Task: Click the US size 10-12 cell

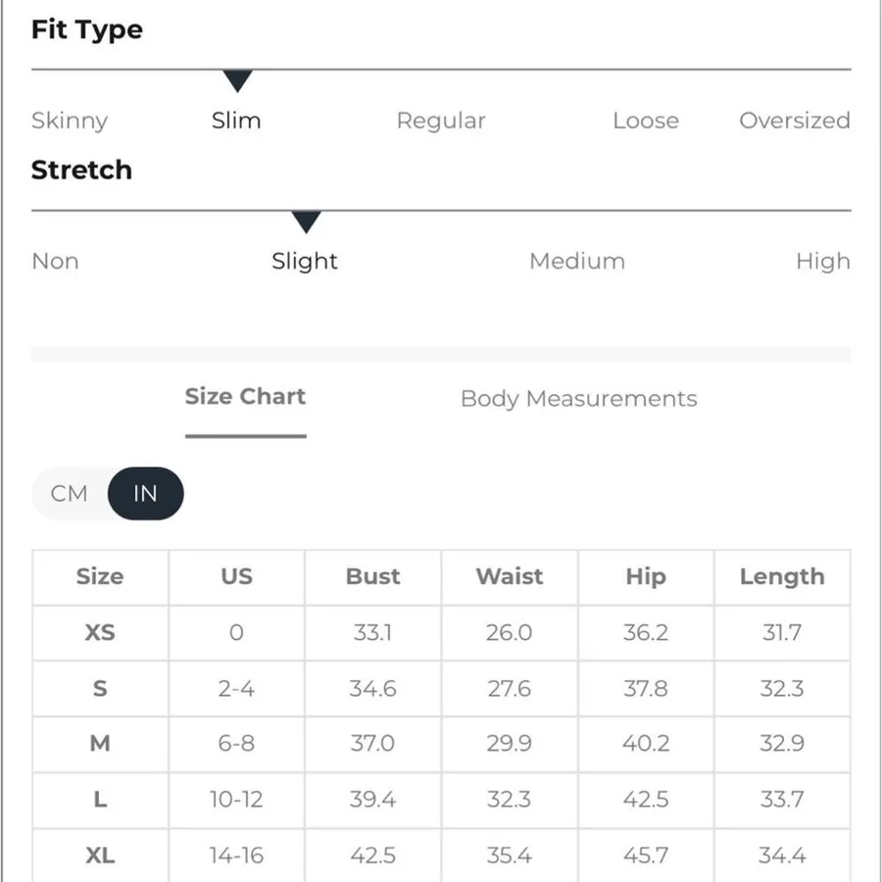Action: (x=236, y=800)
